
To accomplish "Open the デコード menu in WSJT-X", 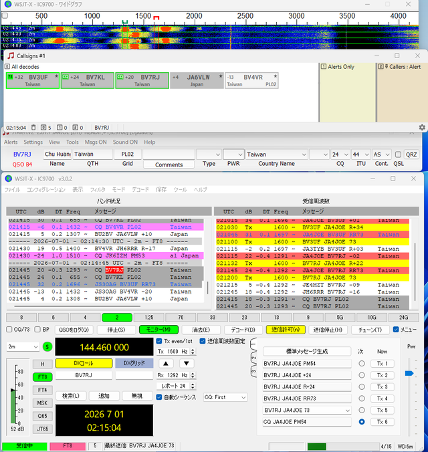I will coord(140,190).
